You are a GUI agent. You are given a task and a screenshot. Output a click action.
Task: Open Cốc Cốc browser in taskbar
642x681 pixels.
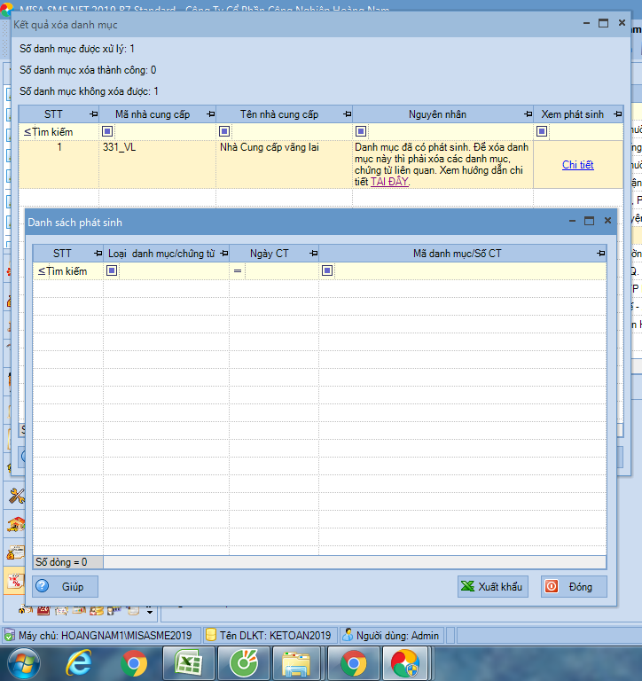[x=242, y=662]
